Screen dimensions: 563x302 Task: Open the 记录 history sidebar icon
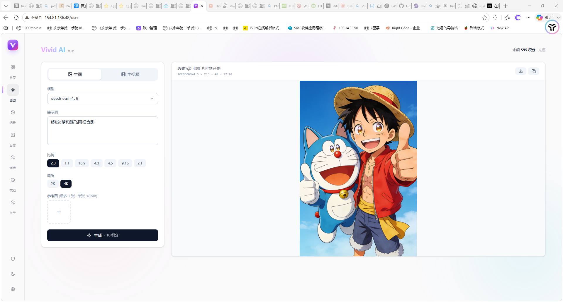point(13,112)
